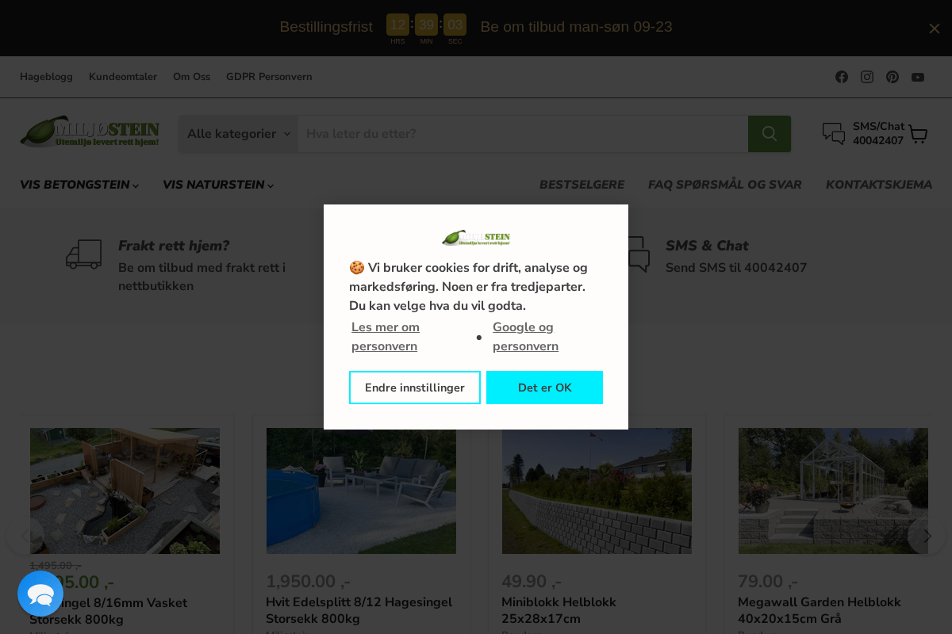Image resolution: width=952 pixels, height=634 pixels.
Task: Click the delivery truck icon
Action: (83, 254)
